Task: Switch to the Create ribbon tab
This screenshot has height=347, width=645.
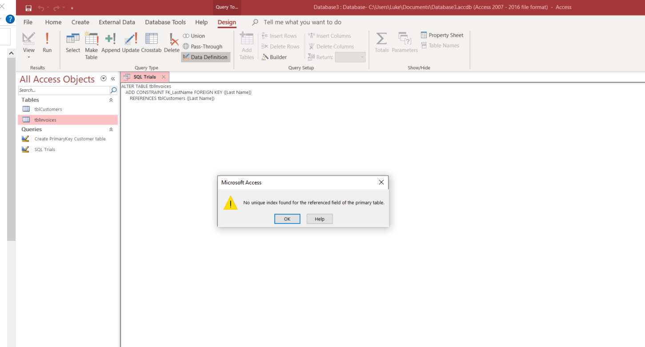Action: tap(80, 22)
